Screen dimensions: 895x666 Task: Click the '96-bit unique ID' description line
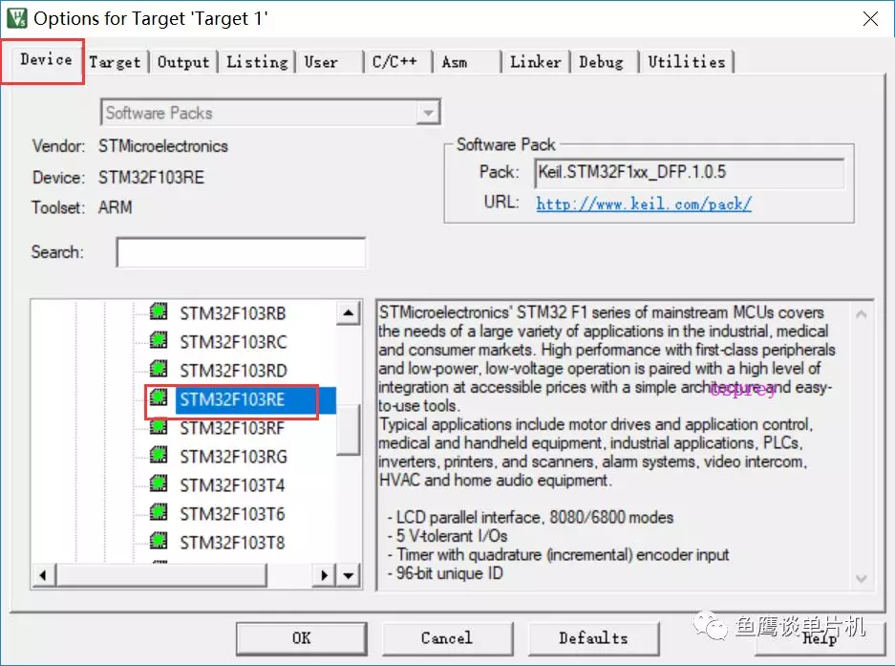coord(445,573)
